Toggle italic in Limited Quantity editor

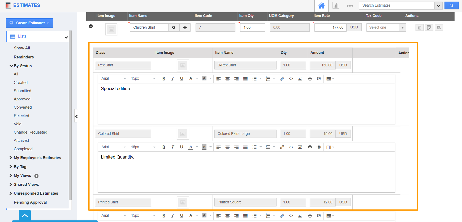pyautogui.click(x=172, y=147)
